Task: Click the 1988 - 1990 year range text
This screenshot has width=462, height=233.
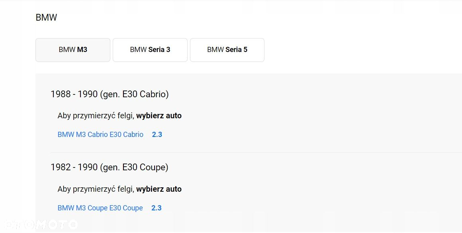Action: coord(74,94)
